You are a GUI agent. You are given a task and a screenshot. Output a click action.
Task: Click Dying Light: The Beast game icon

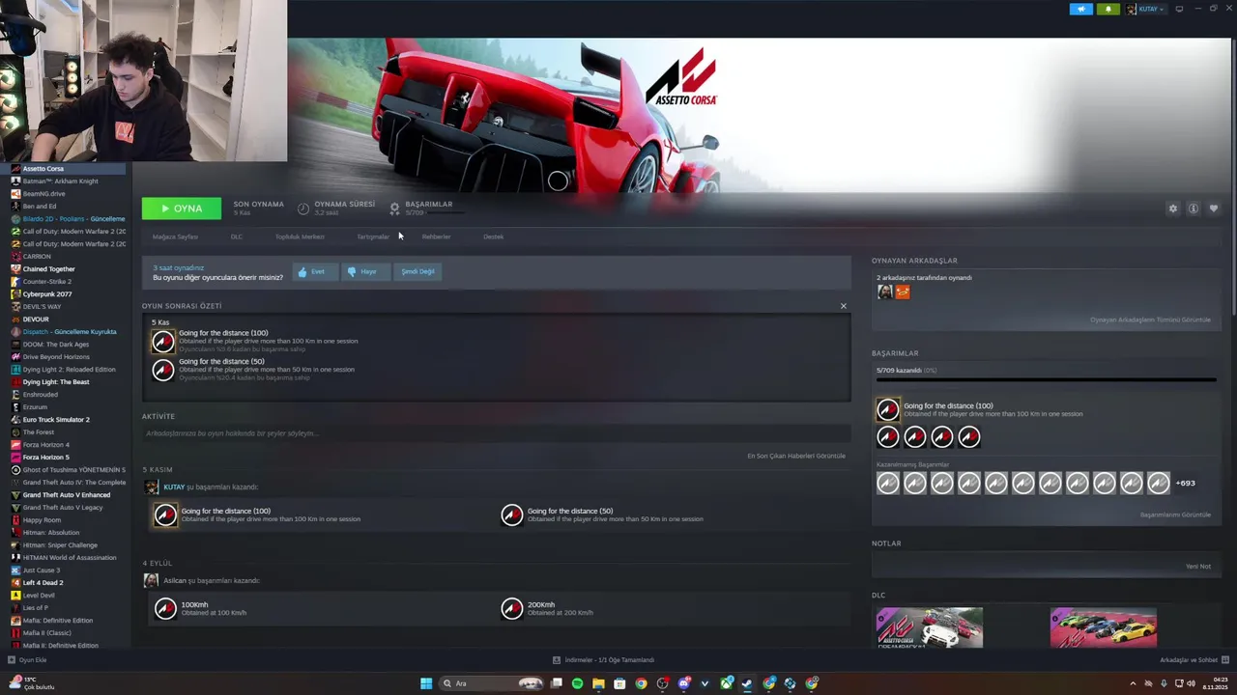[x=15, y=382]
